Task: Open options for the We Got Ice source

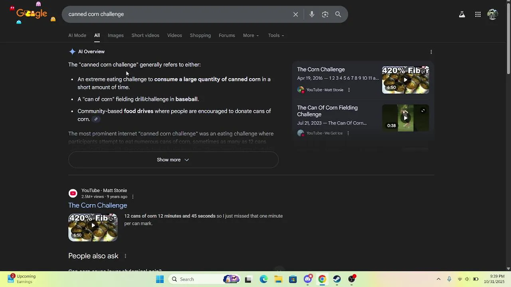Action: (x=348, y=133)
